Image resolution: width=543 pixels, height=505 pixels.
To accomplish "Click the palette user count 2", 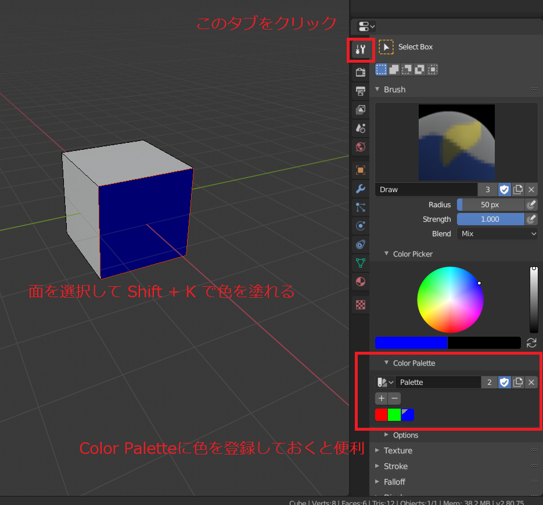I will click(490, 382).
